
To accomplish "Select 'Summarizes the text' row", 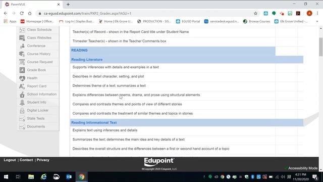I will point(187,140).
